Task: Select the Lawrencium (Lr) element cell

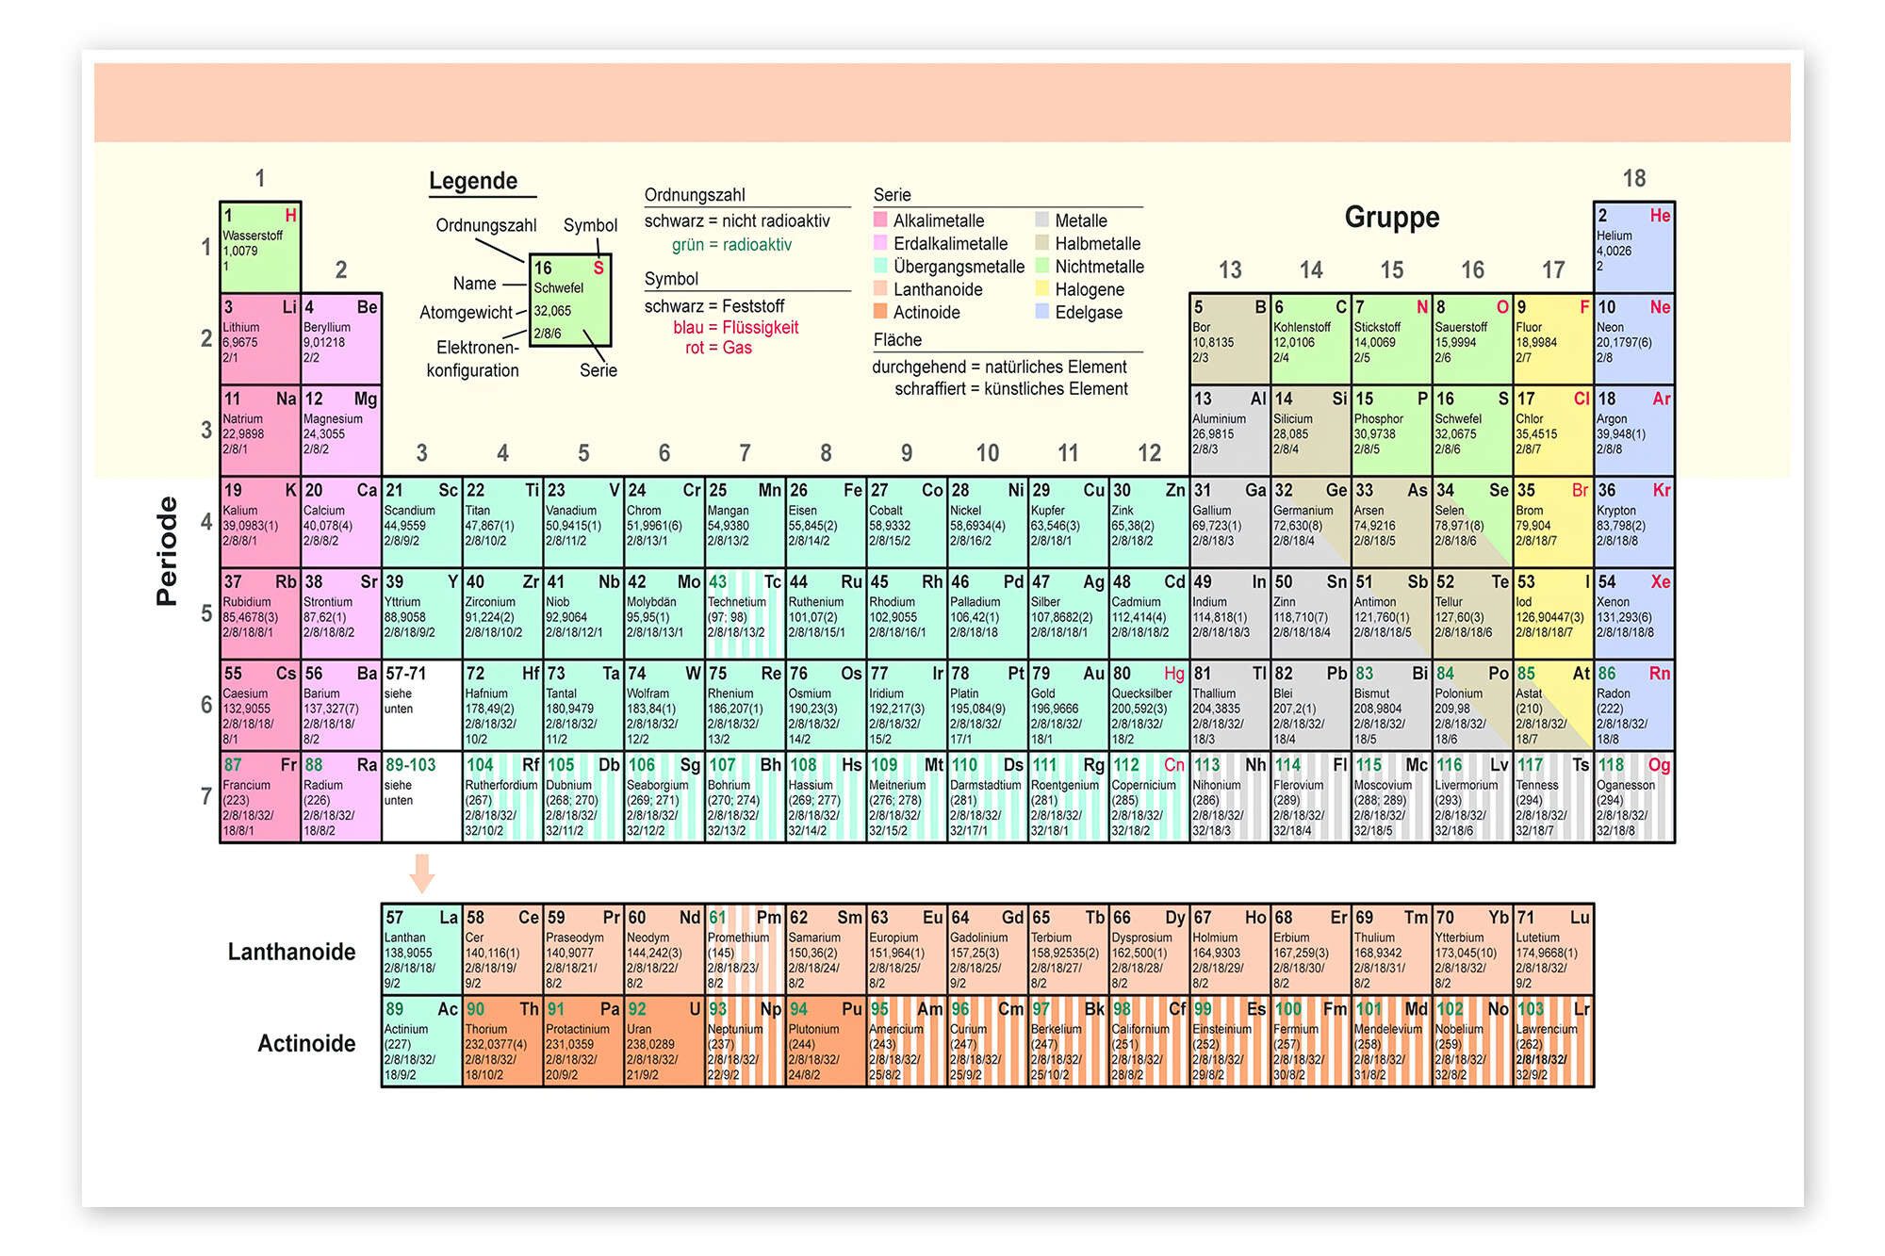Action: click(x=1553, y=1040)
